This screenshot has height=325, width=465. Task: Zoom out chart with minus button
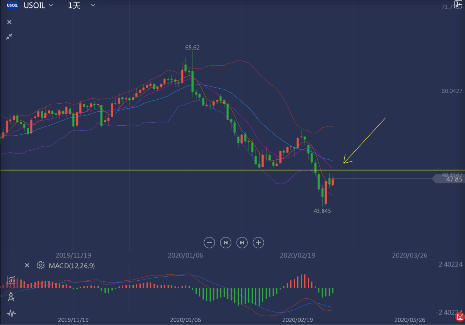pos(209,243)
